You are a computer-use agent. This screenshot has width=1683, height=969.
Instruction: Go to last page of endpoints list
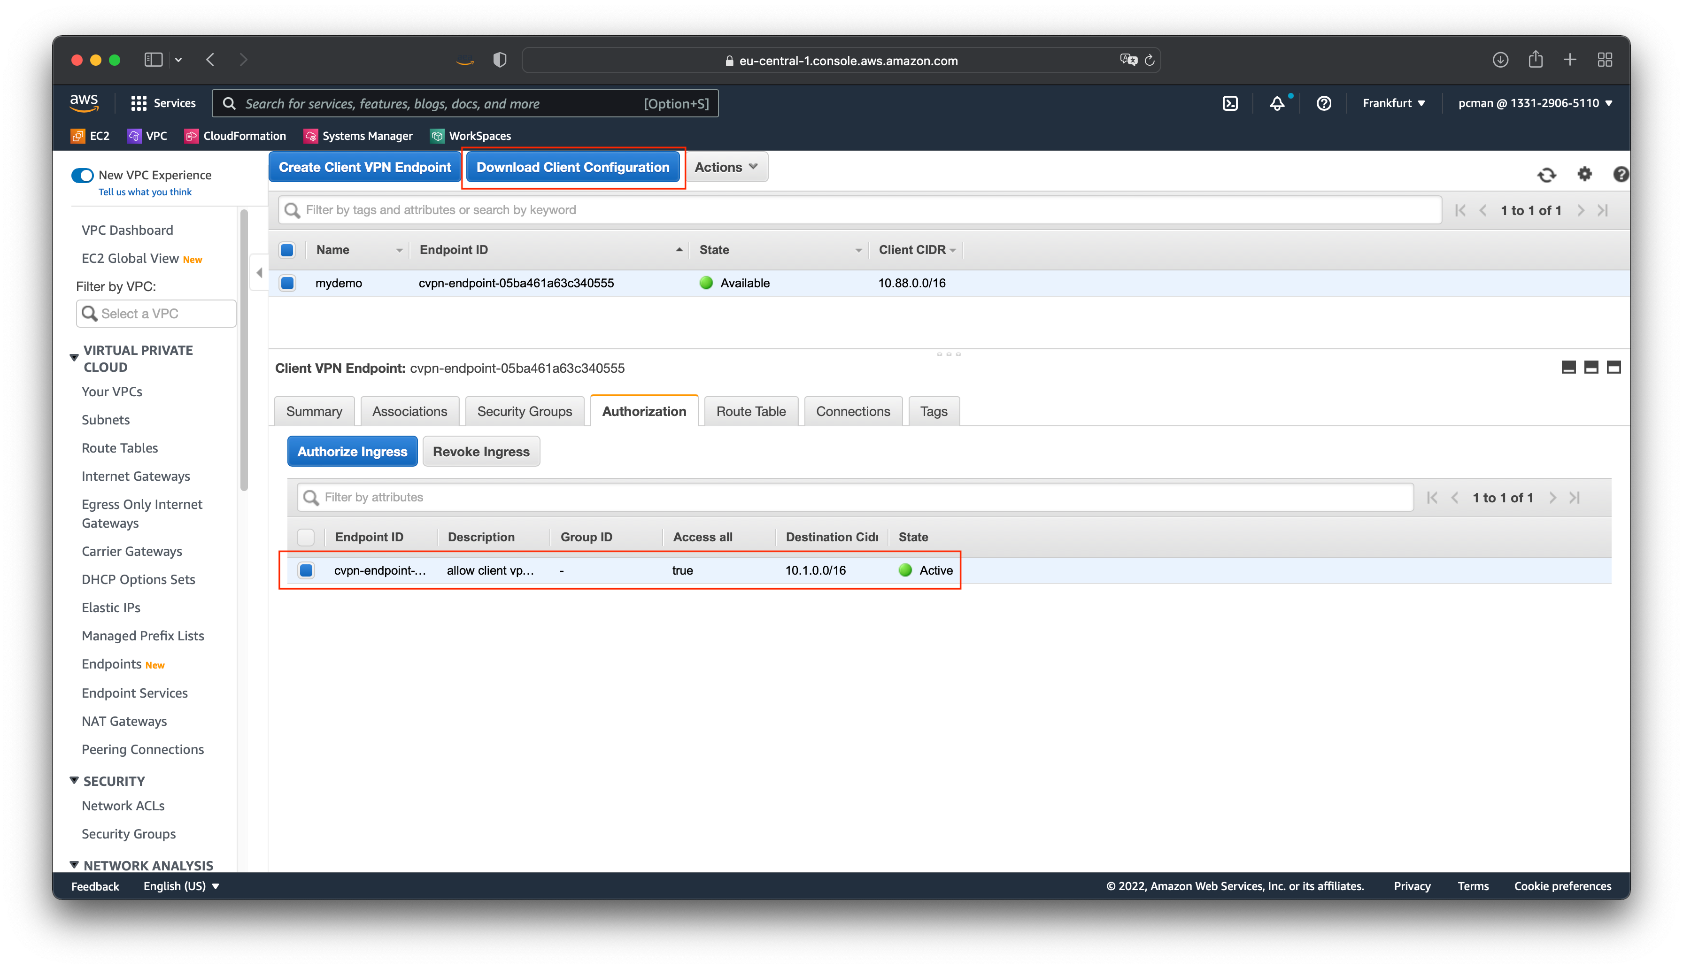click(x=1603, y=210)
